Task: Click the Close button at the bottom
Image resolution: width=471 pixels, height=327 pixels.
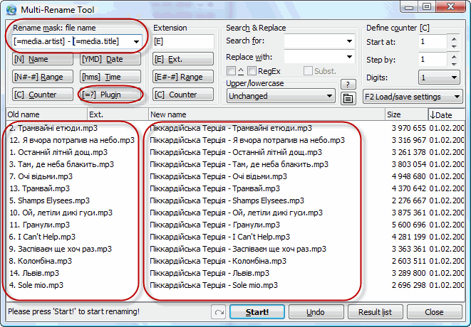Action: coord(435,312)
